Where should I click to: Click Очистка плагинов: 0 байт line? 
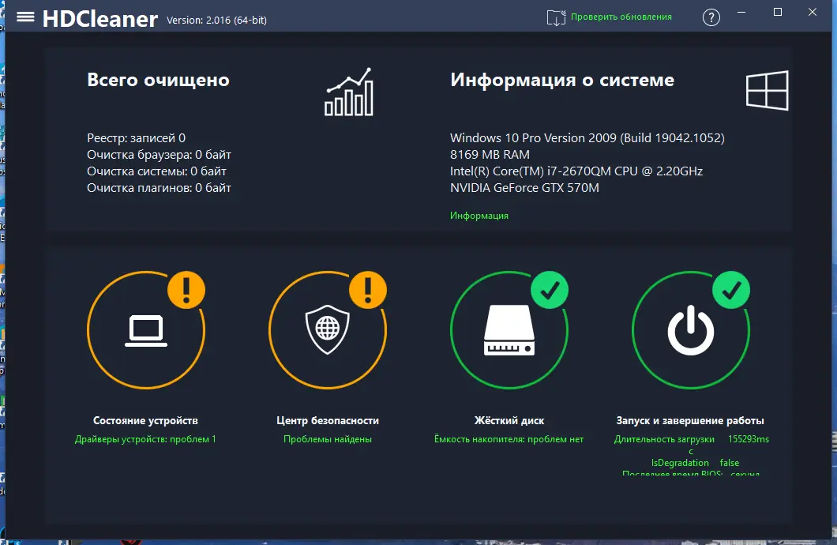(159, 188)
